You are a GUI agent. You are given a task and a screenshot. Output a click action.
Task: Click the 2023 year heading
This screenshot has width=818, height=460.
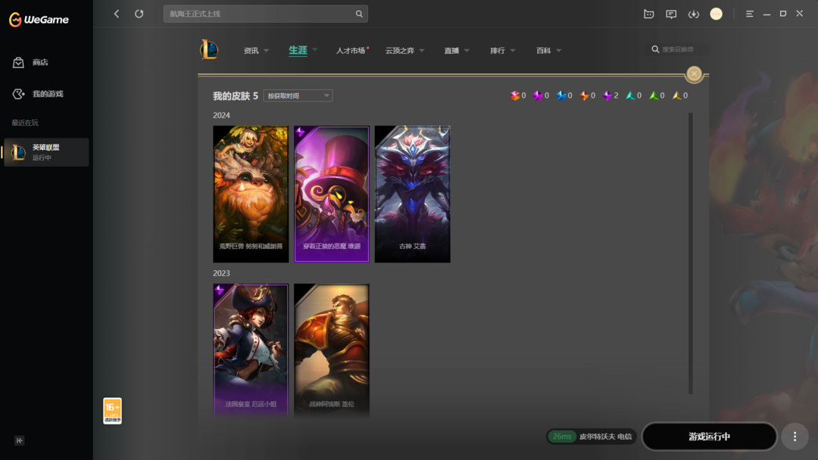point(221,273)
